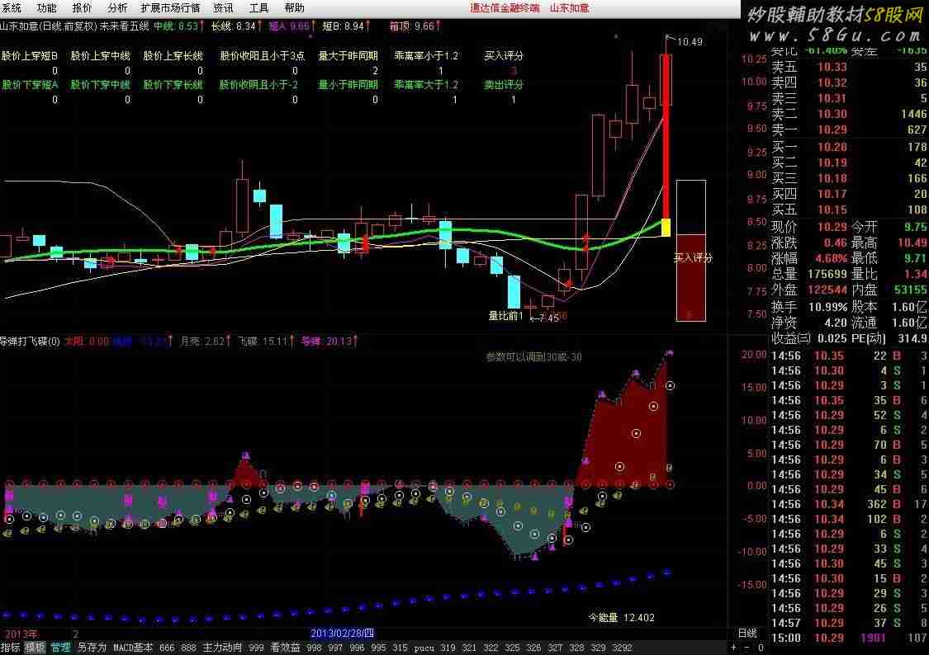Switch to the 329 template
929x655 pixels.
[599, 648]
